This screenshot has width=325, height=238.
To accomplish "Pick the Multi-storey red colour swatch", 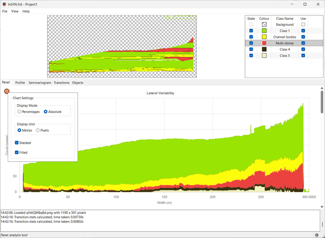I will click(x=264, y=43).
